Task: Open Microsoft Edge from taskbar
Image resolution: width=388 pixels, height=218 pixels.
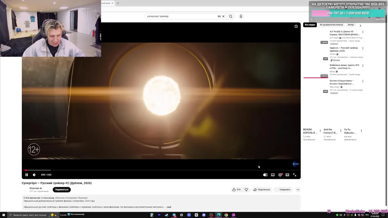Action: pyautogui.click(x=219, y=215)
